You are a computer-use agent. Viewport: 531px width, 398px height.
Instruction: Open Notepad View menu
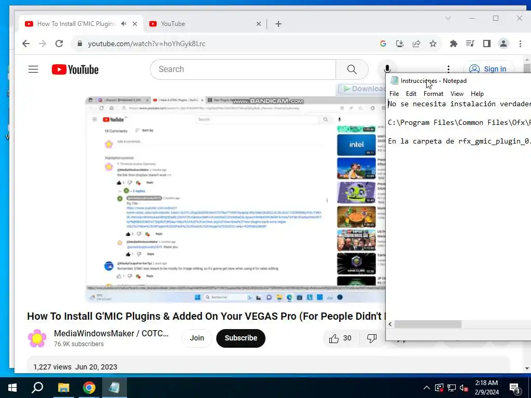tap(457, 94)
